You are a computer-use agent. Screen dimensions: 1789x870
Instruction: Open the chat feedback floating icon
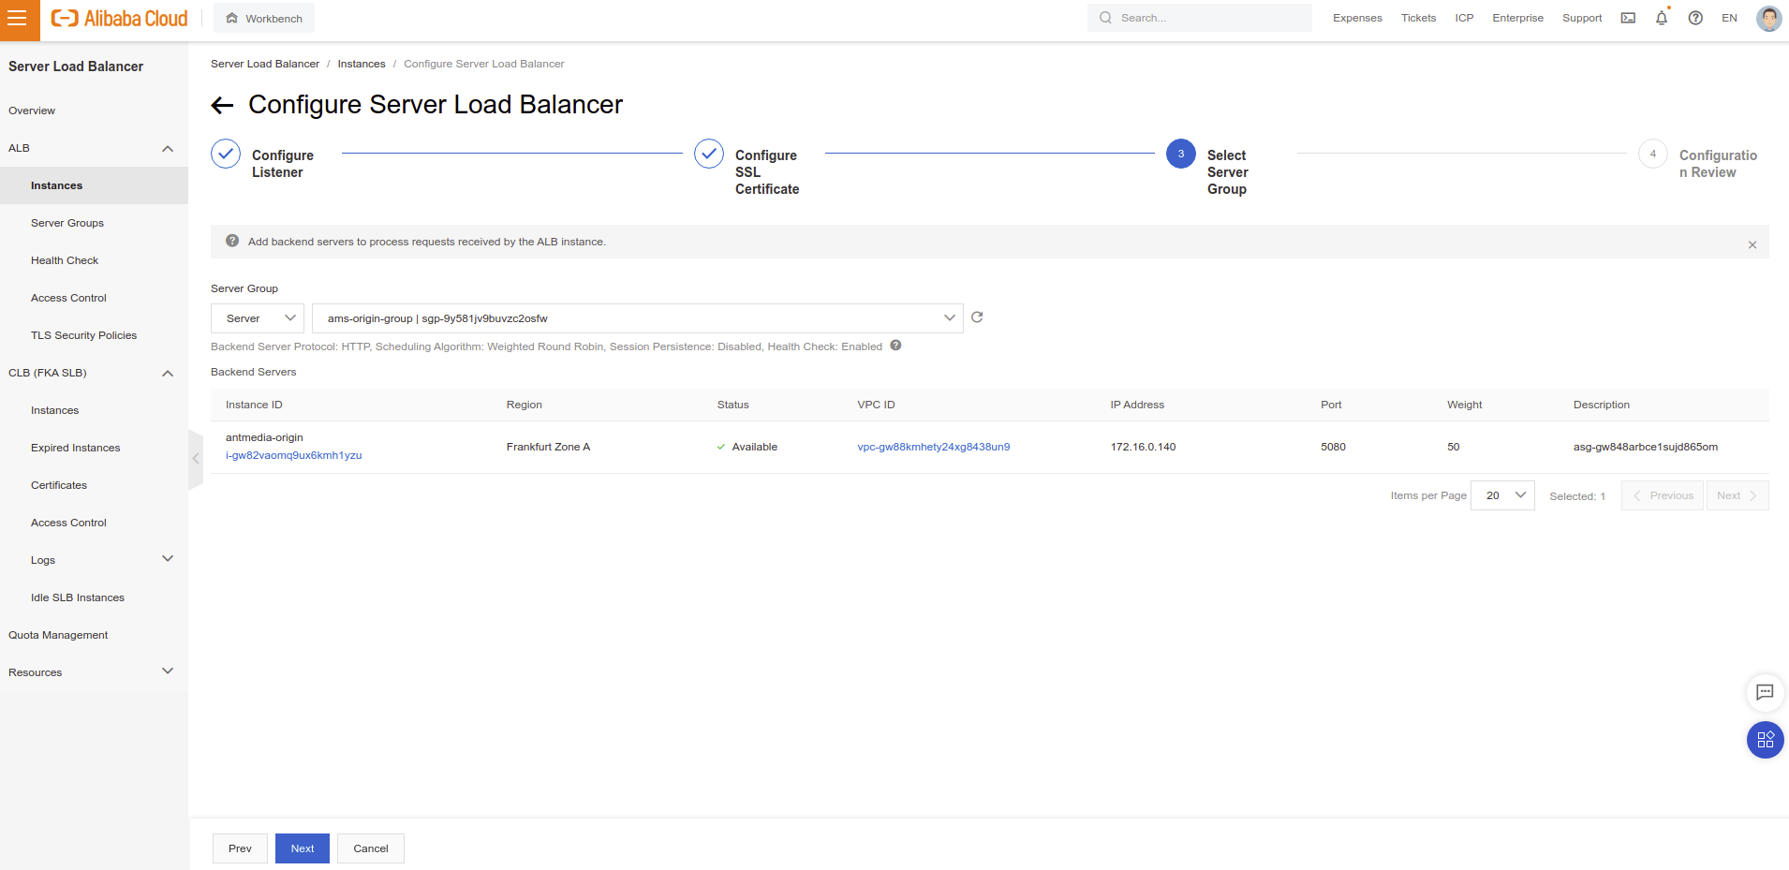click(1765, 692)
